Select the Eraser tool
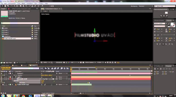 [x=35, y=6]
